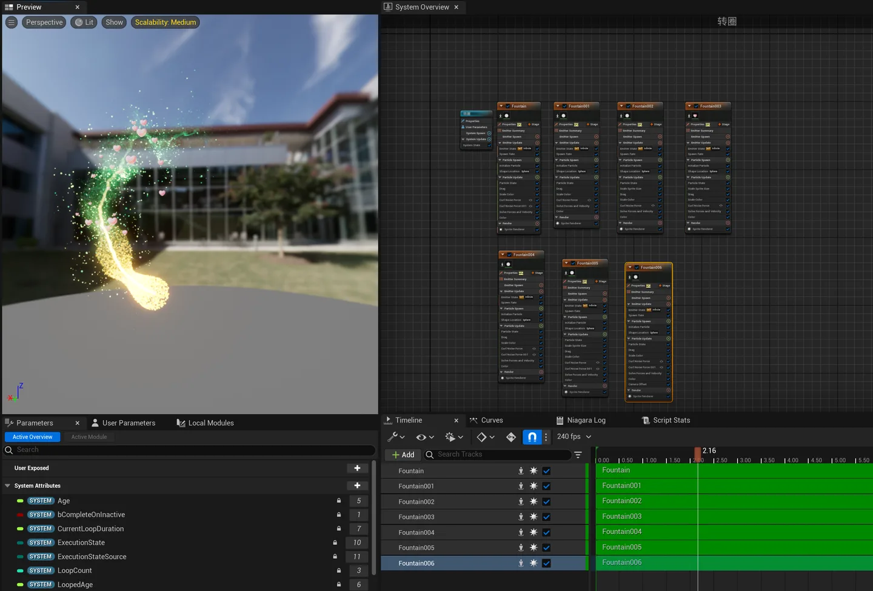
Task: Switch to the Niagara Log tab
Action: [x=581, y=420]
